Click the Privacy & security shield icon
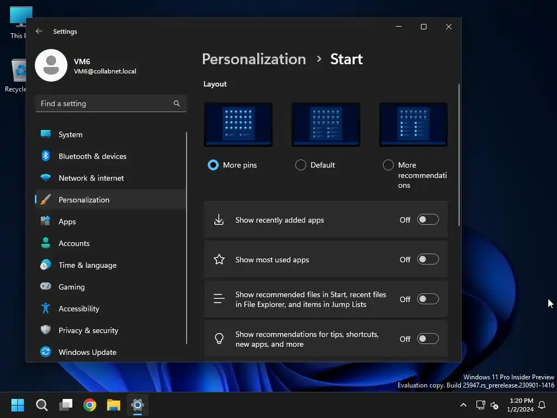 (46, 330)
